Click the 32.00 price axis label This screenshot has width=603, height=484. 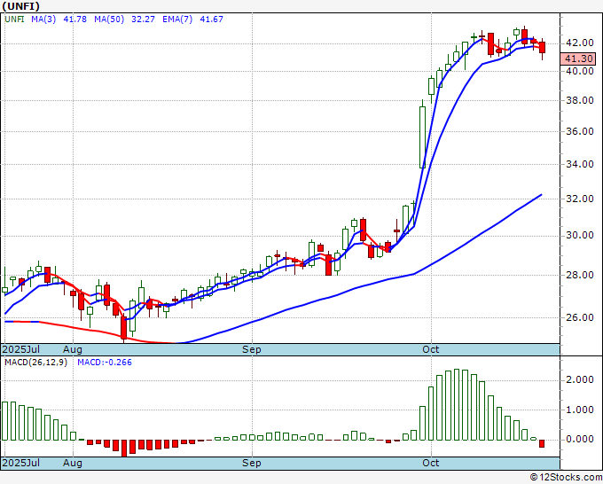coord(580,199)
